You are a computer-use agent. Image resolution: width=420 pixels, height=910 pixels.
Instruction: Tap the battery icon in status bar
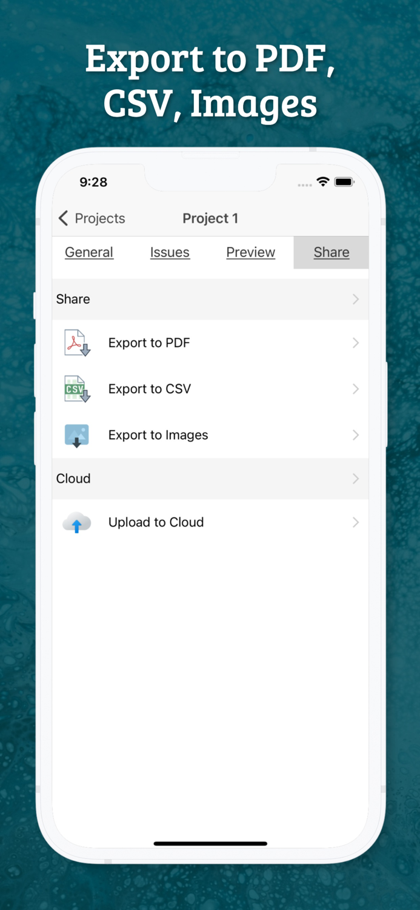(344, 181)
